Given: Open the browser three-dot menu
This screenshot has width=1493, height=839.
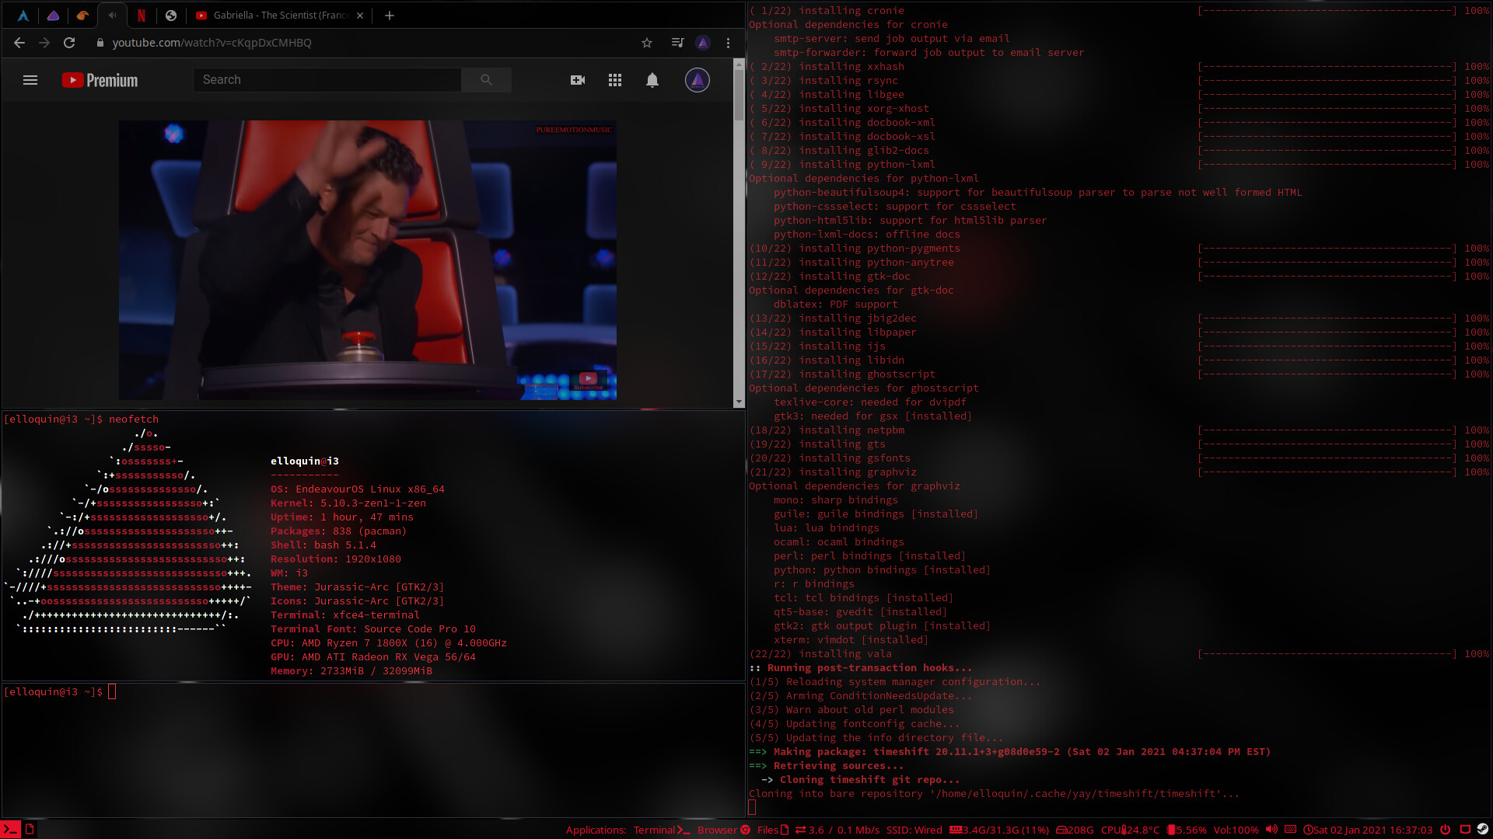Looking at the screenshot, I should click(x=728, y=43).
